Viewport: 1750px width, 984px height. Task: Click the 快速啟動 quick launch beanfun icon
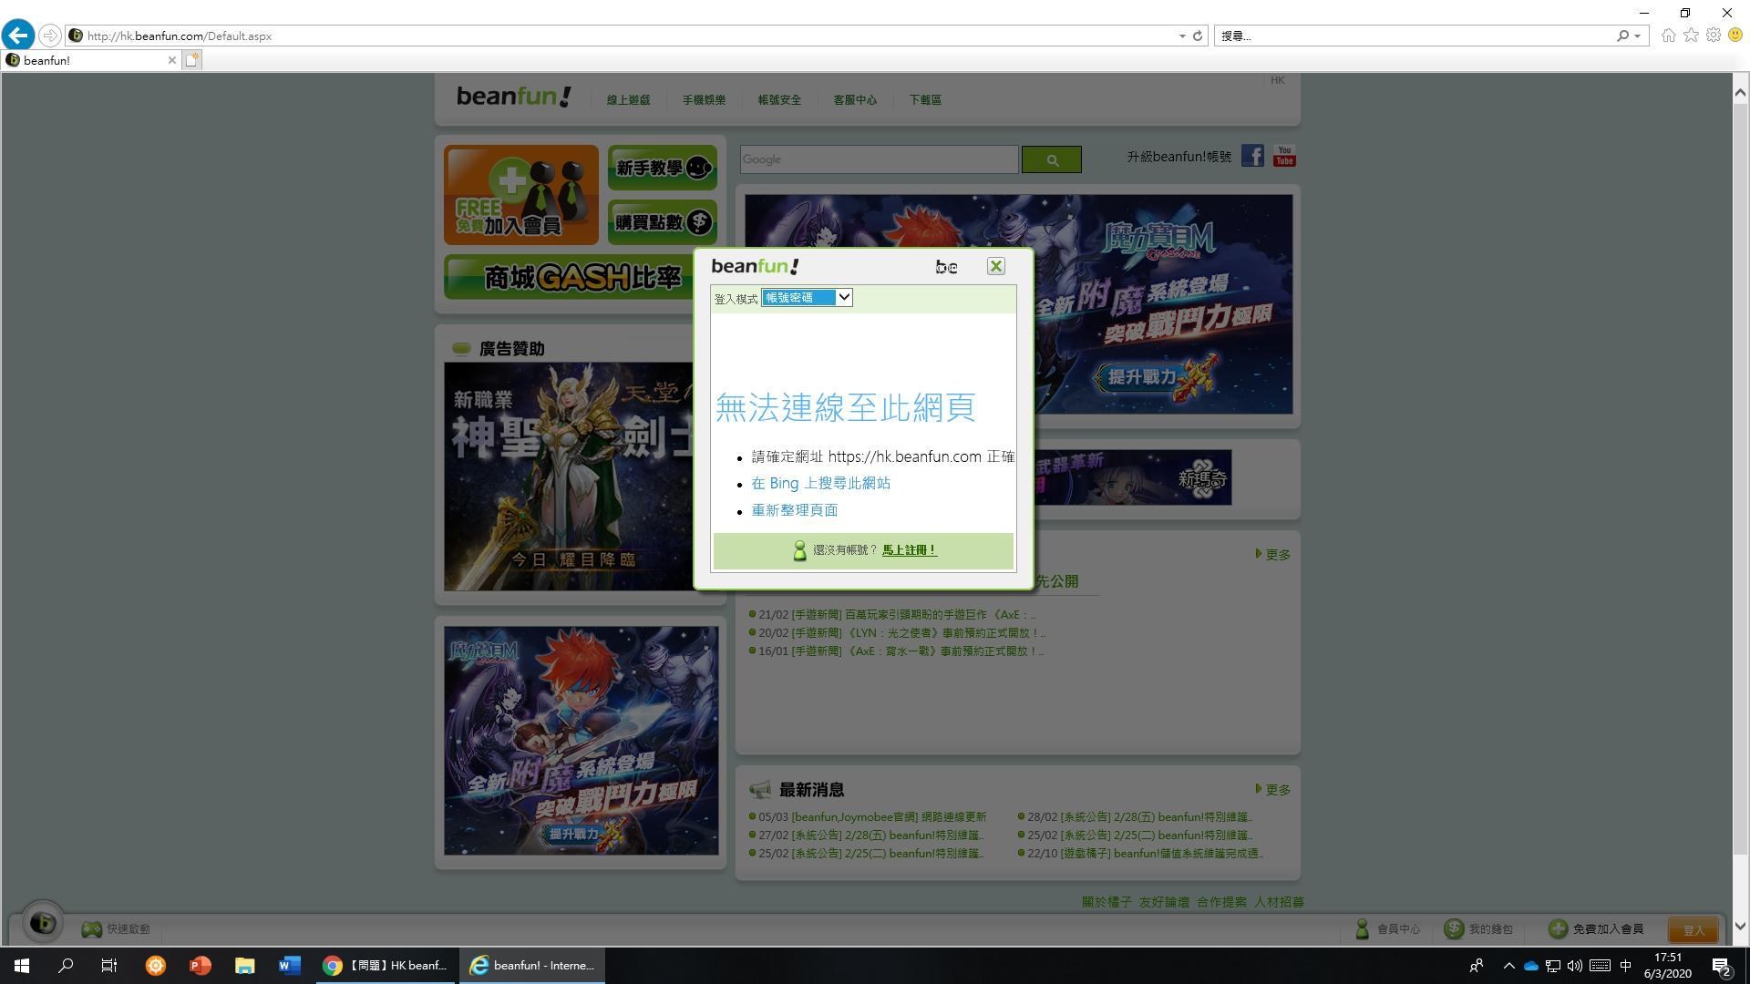[91, 928]
